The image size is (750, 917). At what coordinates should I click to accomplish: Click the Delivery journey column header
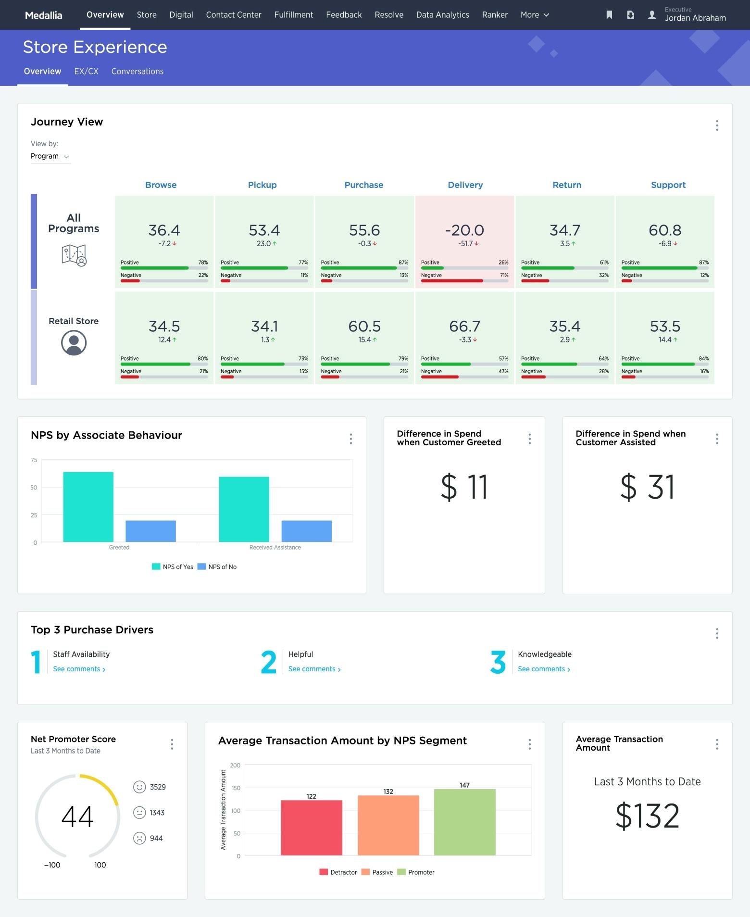[465, 185]
